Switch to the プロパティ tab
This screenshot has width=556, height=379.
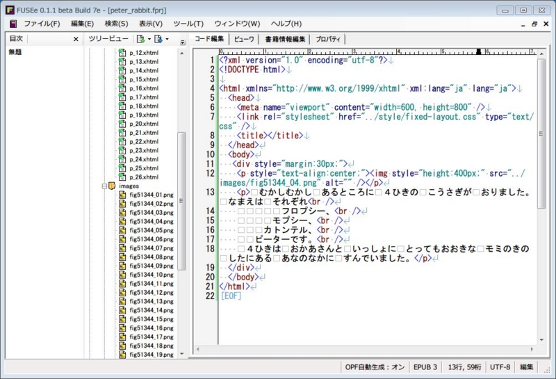point(327,39)
